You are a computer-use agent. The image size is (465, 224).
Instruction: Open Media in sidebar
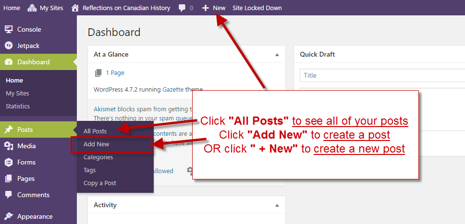[26, 146]
